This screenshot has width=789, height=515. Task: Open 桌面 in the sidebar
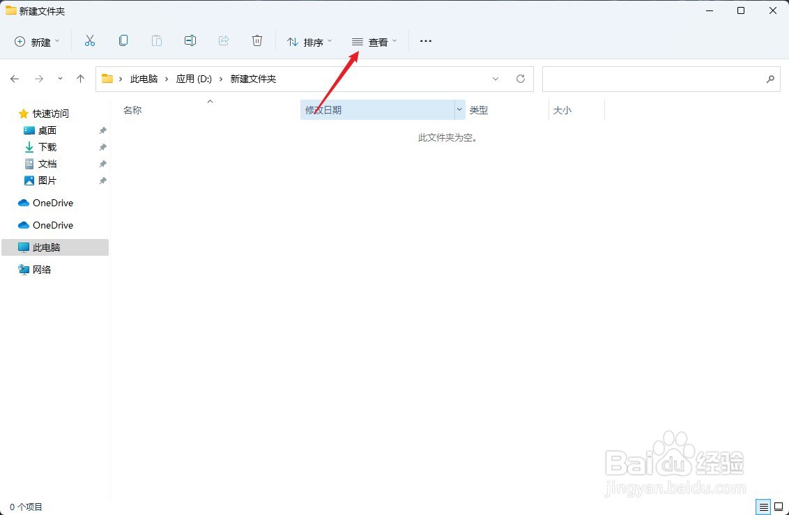[x=47, y=130]
